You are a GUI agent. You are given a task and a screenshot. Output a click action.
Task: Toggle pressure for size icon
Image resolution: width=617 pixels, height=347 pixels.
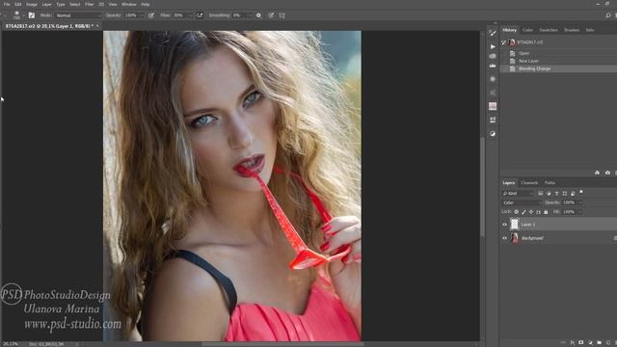[271, 15]
